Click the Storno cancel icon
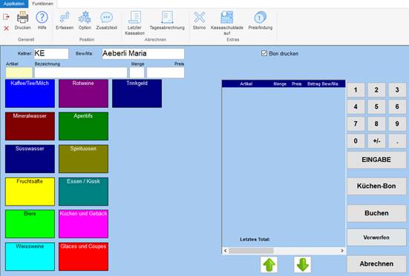This screenshot has height=276, width=409. [199, 18]
